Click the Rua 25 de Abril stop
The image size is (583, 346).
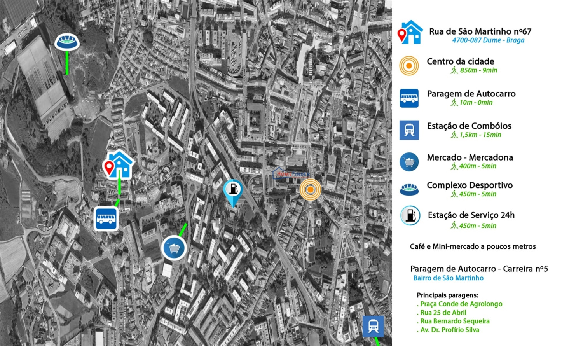point(443,313)
